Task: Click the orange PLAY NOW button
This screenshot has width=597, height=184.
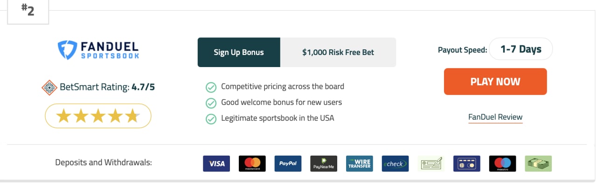Action: pyautogui.click(x=495, y=82)
